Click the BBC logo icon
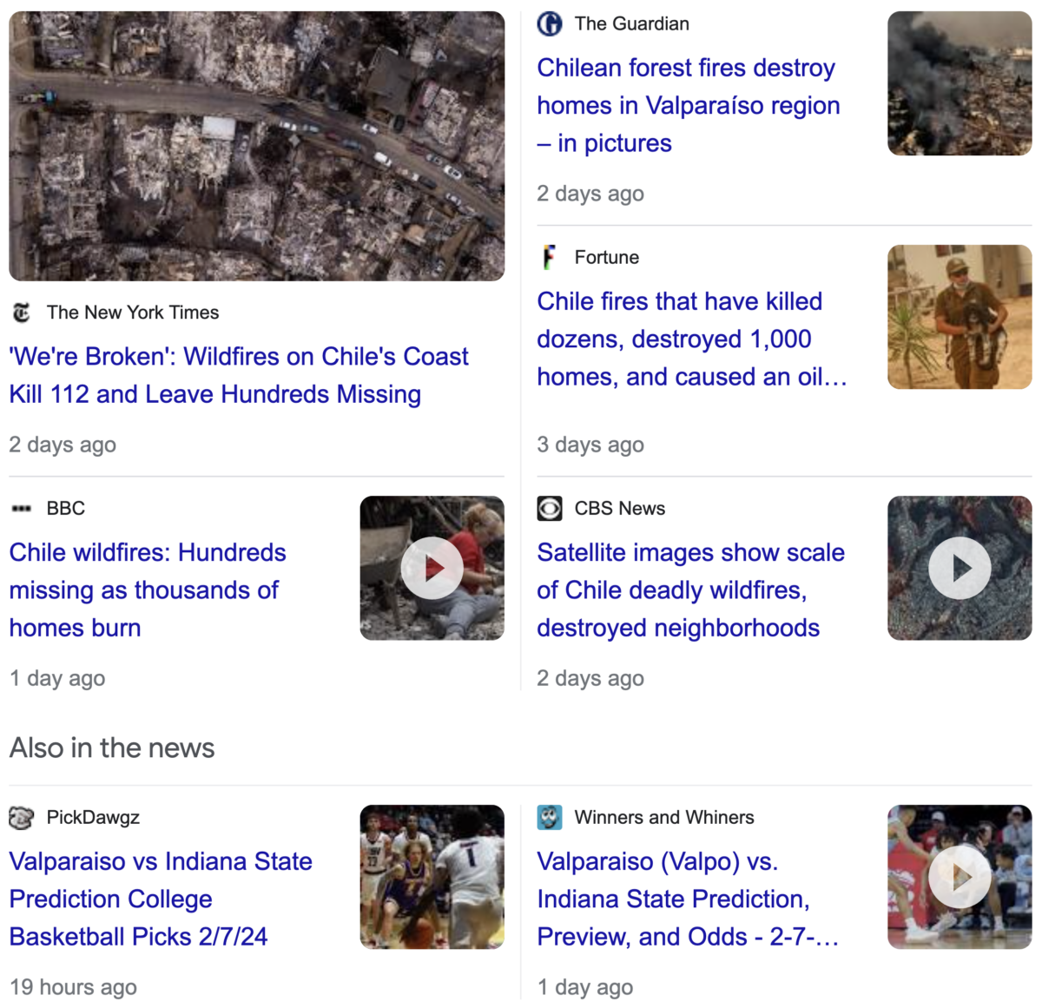1042x1008 pixels. pyautogui.click(x=22, y=508)
